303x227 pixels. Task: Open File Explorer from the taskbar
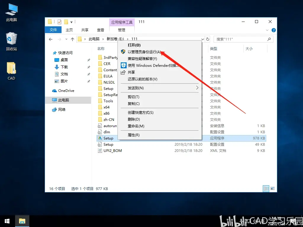tap(22, 221)
